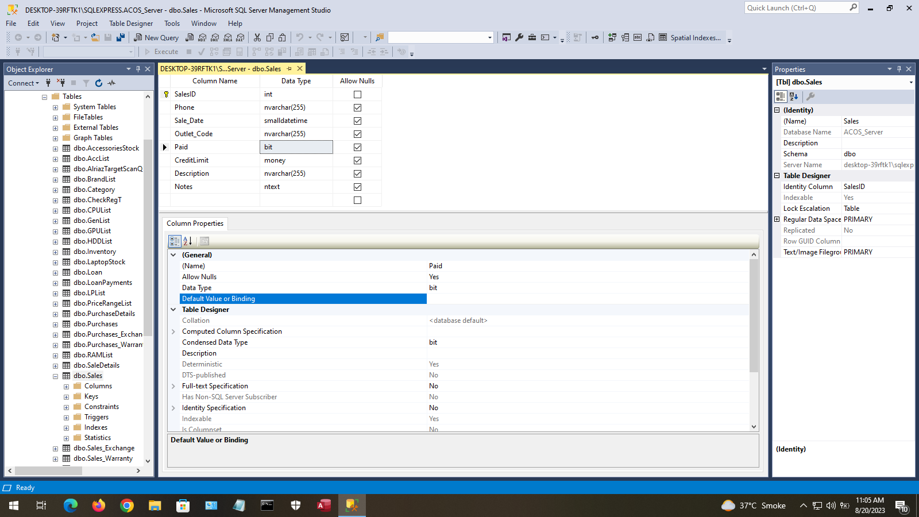Click the Save toolbar icon
The width and height of the screenshot is (919, 517).
point(108,37)
